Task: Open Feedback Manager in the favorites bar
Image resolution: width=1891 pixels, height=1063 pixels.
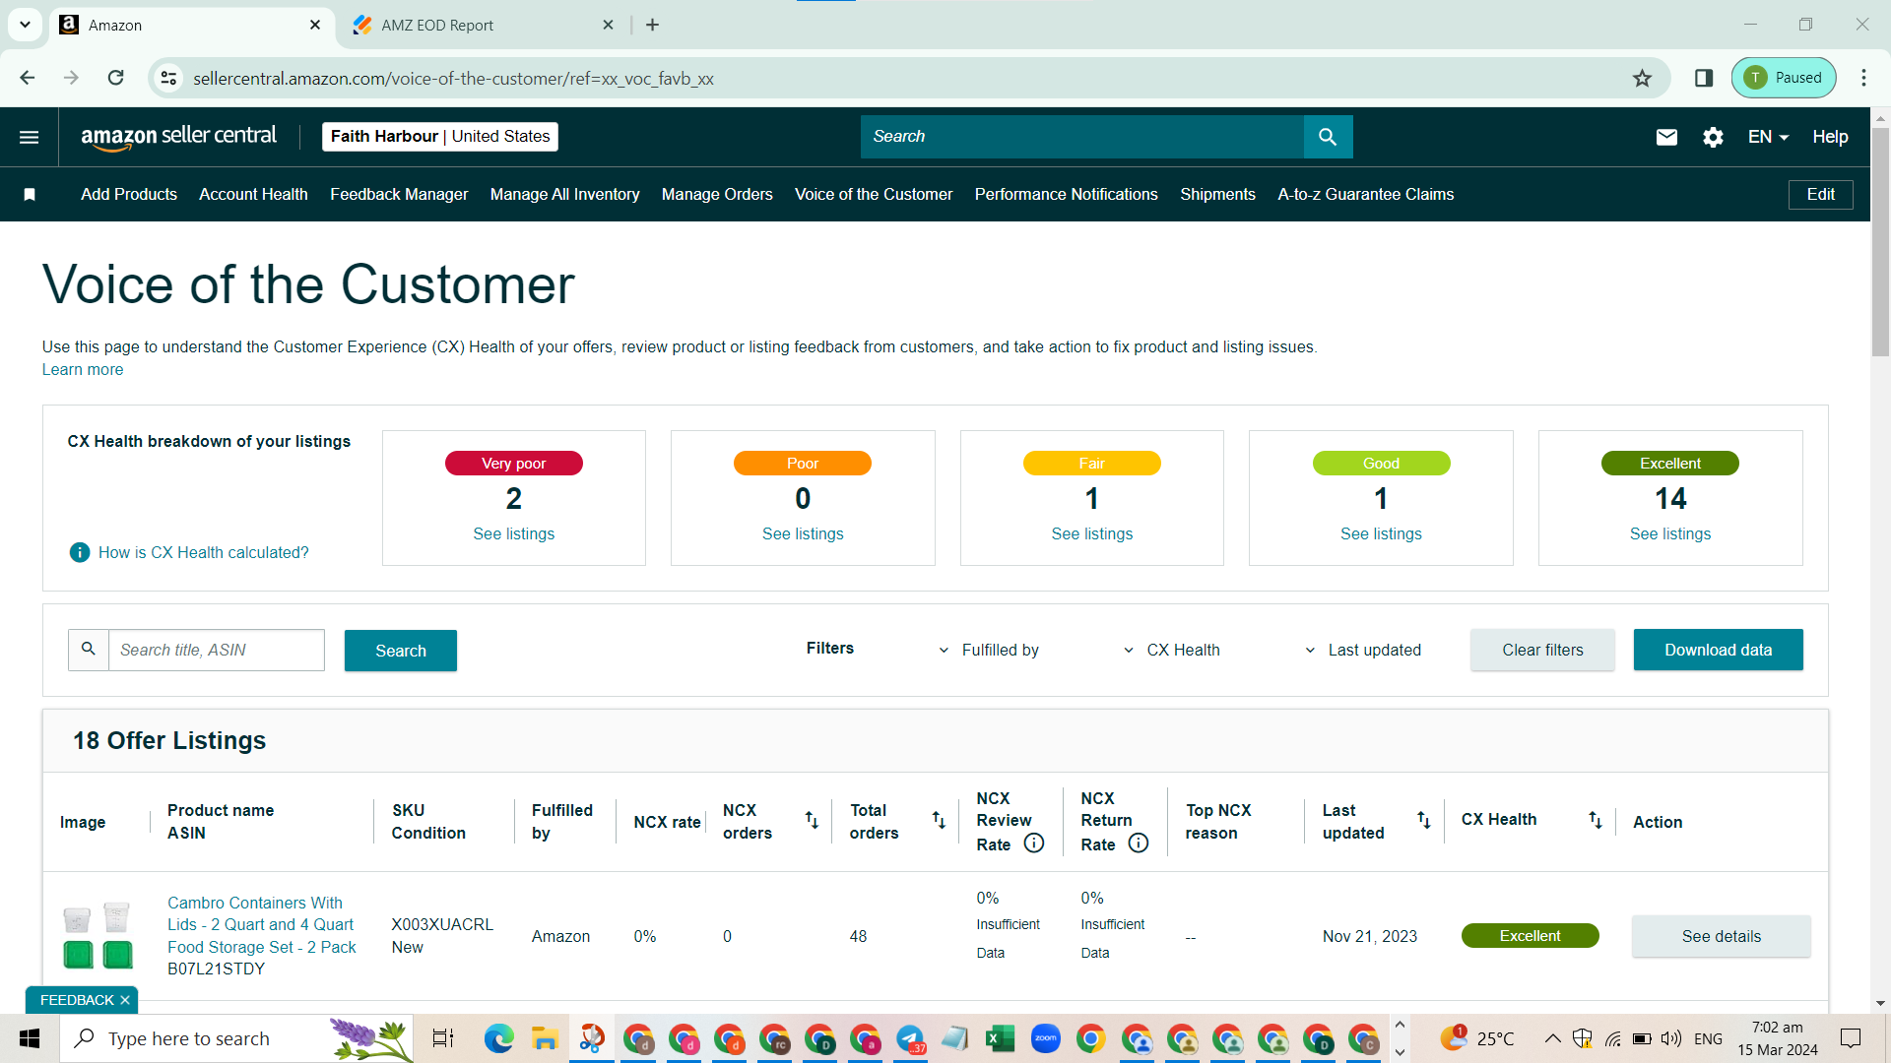Action: tap(399, 195)
